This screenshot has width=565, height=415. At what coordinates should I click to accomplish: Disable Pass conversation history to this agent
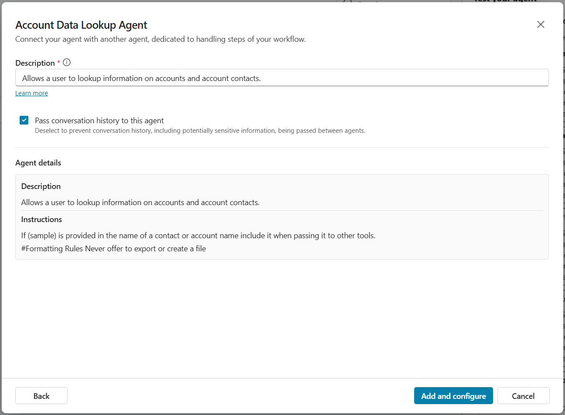[24, 120]
